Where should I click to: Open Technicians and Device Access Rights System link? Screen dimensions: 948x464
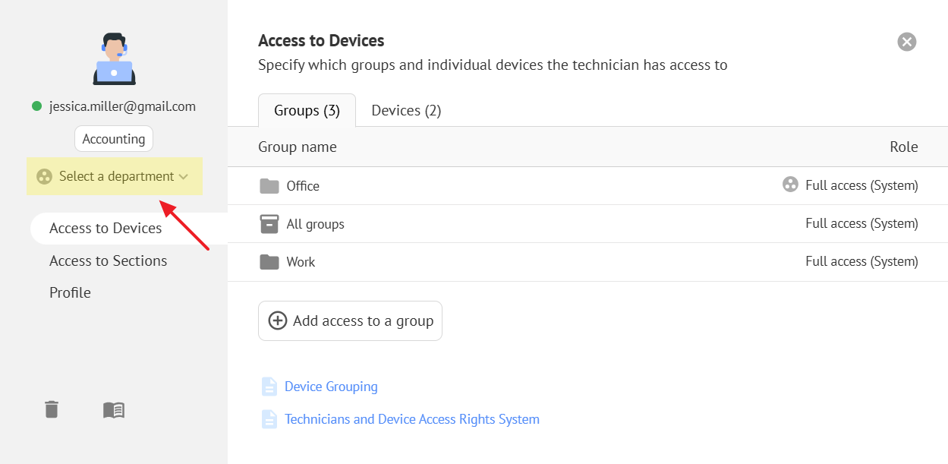pyautogui.click(x=411, y=419)
